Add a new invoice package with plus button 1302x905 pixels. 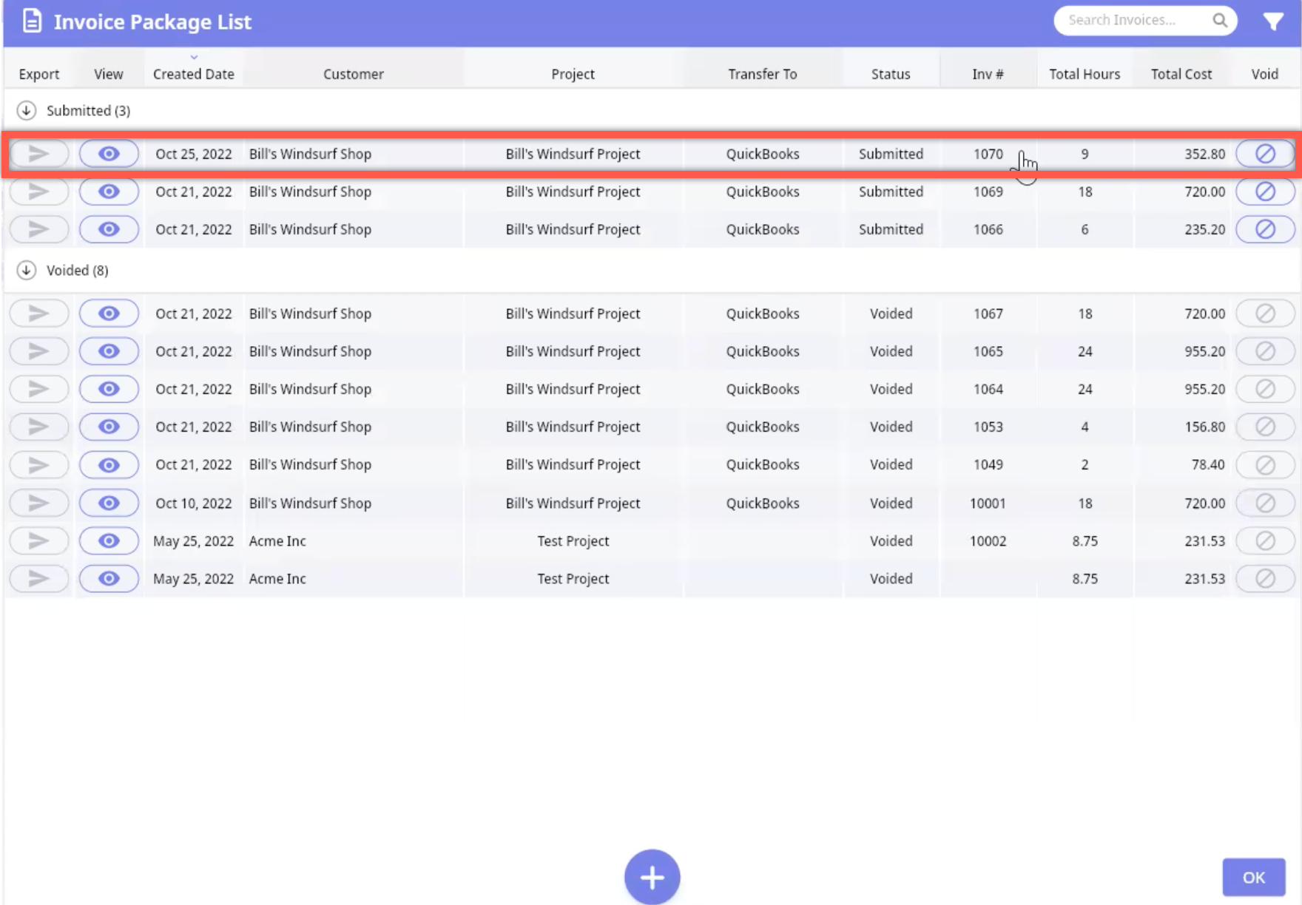pos(652,877)
